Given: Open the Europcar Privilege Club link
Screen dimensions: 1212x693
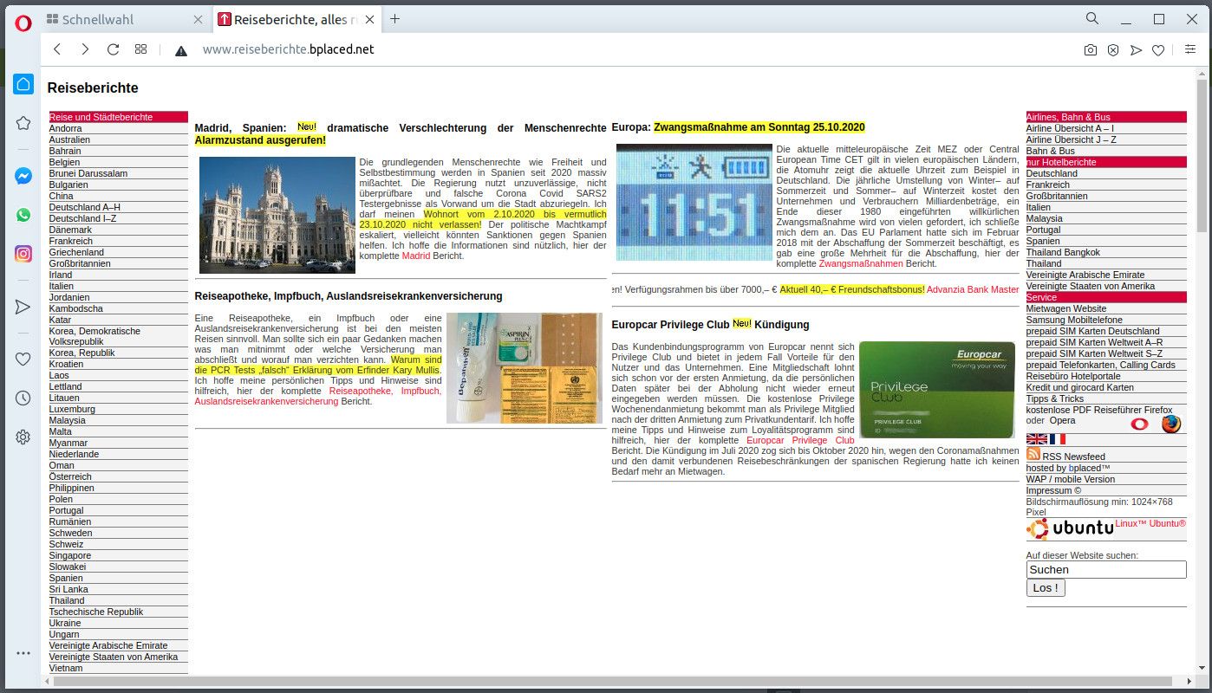Looking at the screenshot, I should click(x=800, y=440).
